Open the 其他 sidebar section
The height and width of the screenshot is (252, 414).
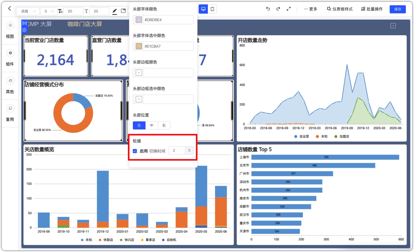10,86
